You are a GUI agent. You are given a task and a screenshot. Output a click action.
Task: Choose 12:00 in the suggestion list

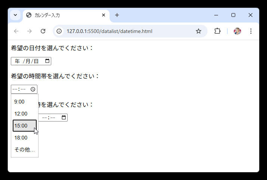(x=21, y=114)
